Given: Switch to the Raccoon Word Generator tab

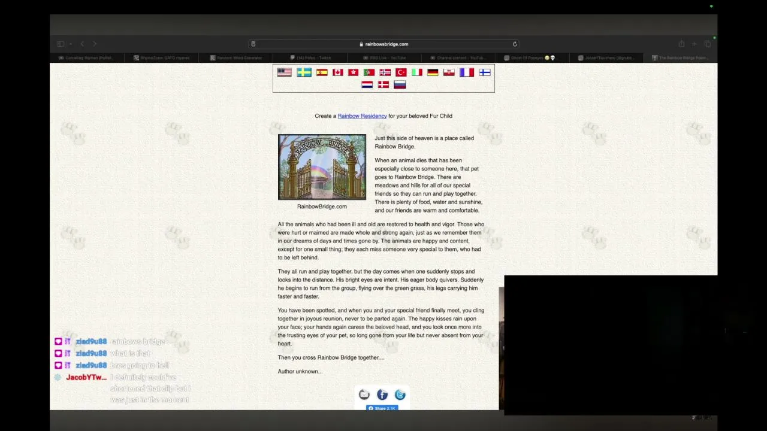Looking at the screenshot, I should pos(236,58).
